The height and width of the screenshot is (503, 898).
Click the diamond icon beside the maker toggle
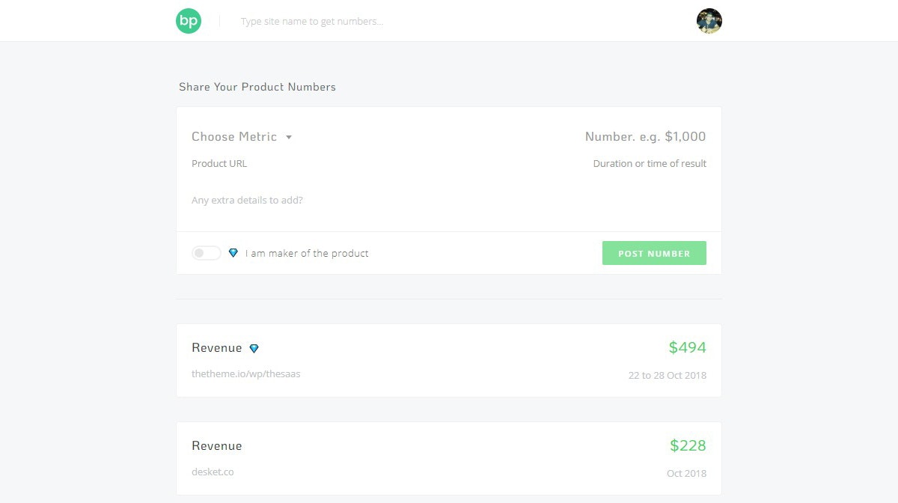click(x=233, y=253)
